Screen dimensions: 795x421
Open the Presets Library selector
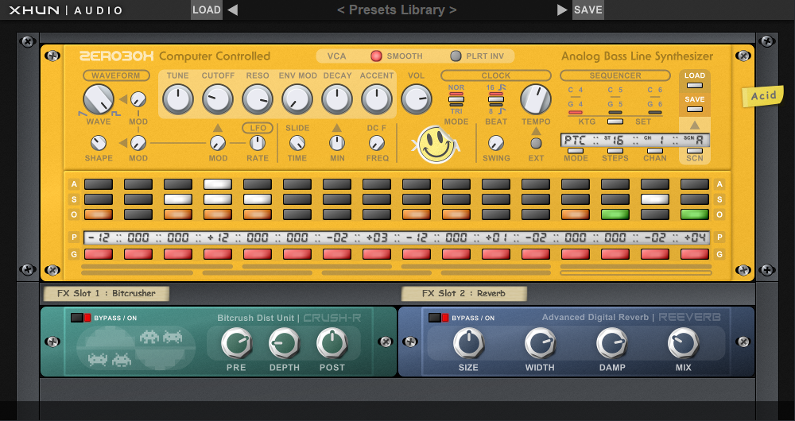397,10
